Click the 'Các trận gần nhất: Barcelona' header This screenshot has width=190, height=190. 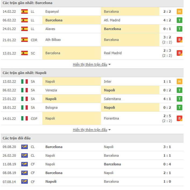coord(27,3)
